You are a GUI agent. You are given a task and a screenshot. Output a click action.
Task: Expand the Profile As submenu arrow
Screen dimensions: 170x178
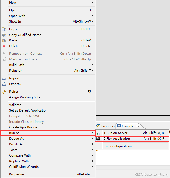click(93, 144)
